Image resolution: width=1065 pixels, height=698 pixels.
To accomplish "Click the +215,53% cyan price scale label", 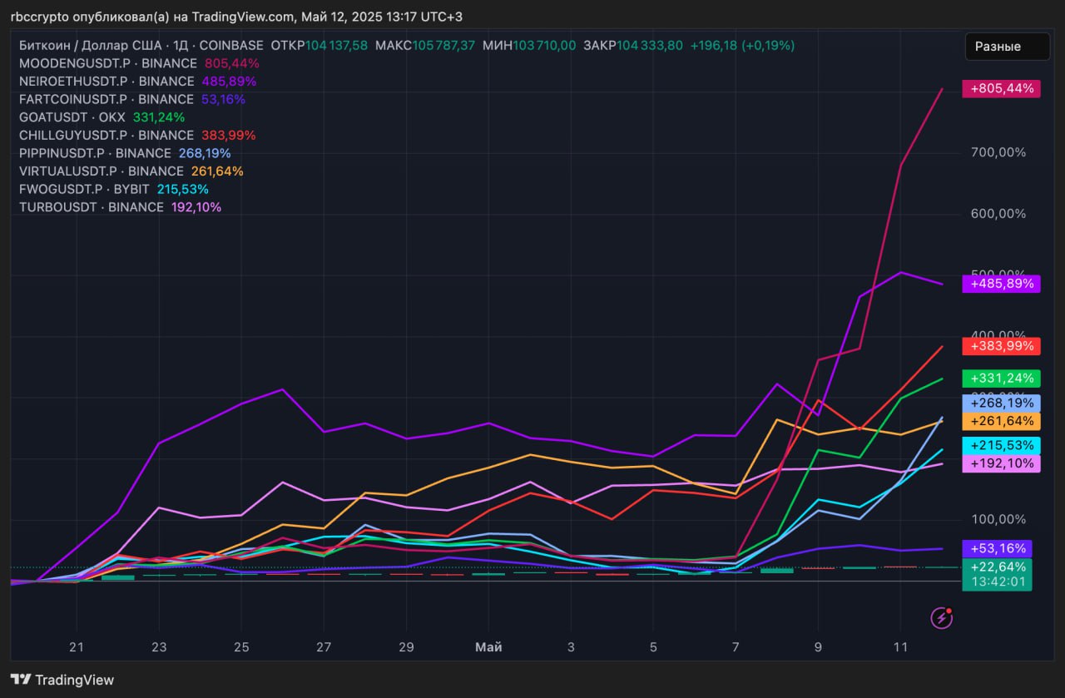I will click(1001, 446).
